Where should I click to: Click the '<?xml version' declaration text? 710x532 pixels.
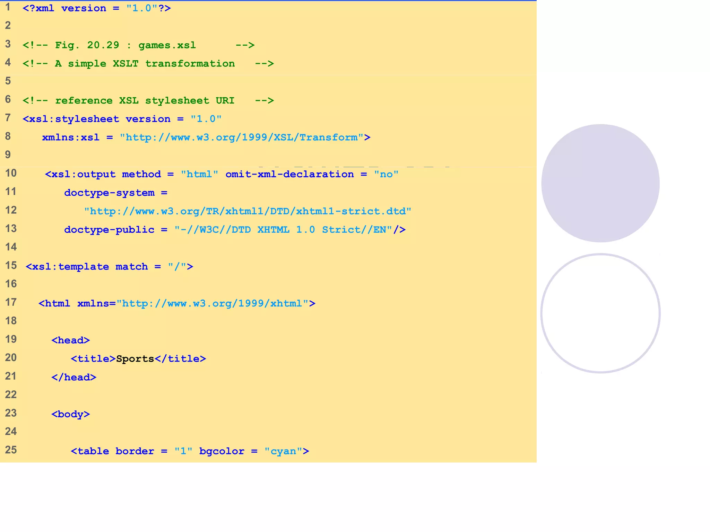coord(64,8)
